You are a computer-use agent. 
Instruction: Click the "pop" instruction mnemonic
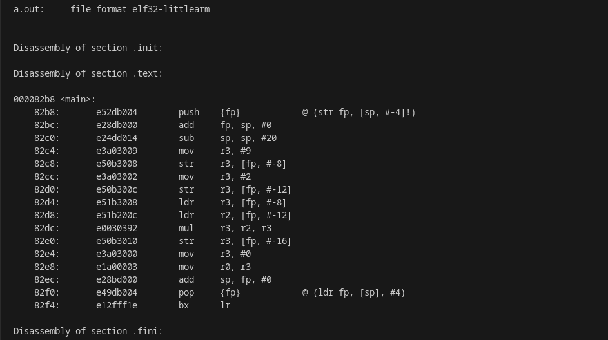tap(186, 292)
